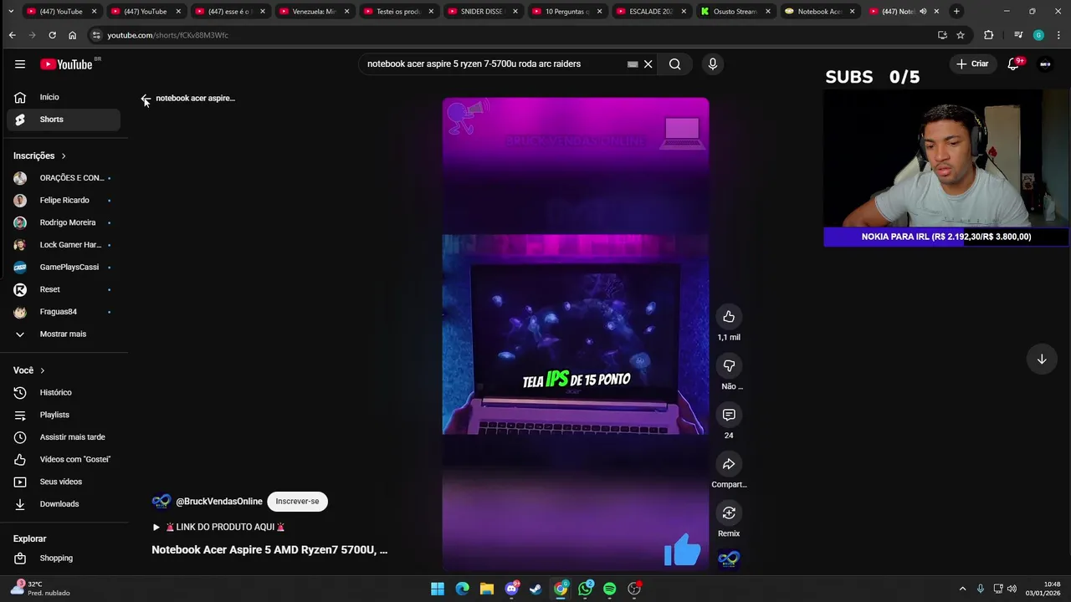Go back in browser history

[x=12, y=35]
